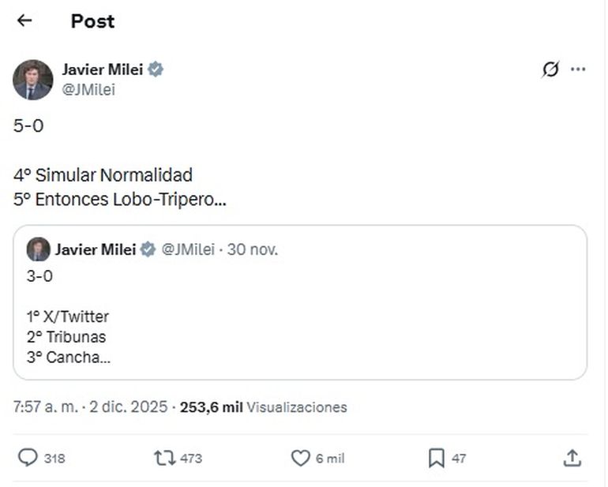Open the Grok slash-circle icon
Image resolution: width=608 pixels, height=487 pixels.
(550, 69)
